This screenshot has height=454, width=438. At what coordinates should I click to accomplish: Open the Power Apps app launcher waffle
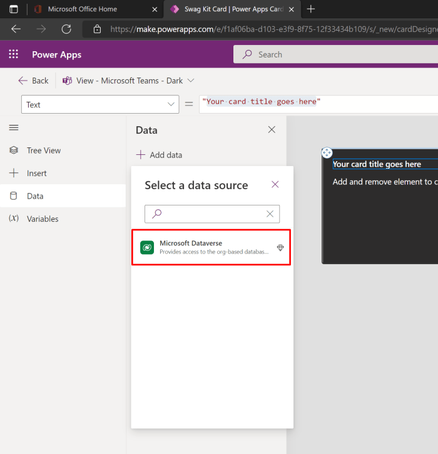(x=13, y=54)
